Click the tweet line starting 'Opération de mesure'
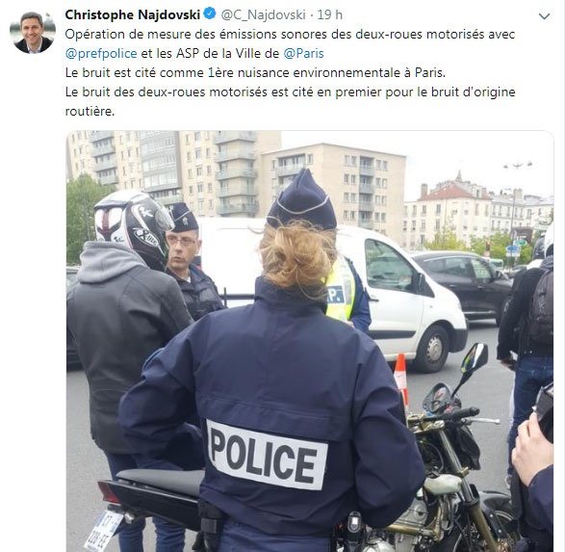The width and height of the screenshot is (565, 552). 290,35
